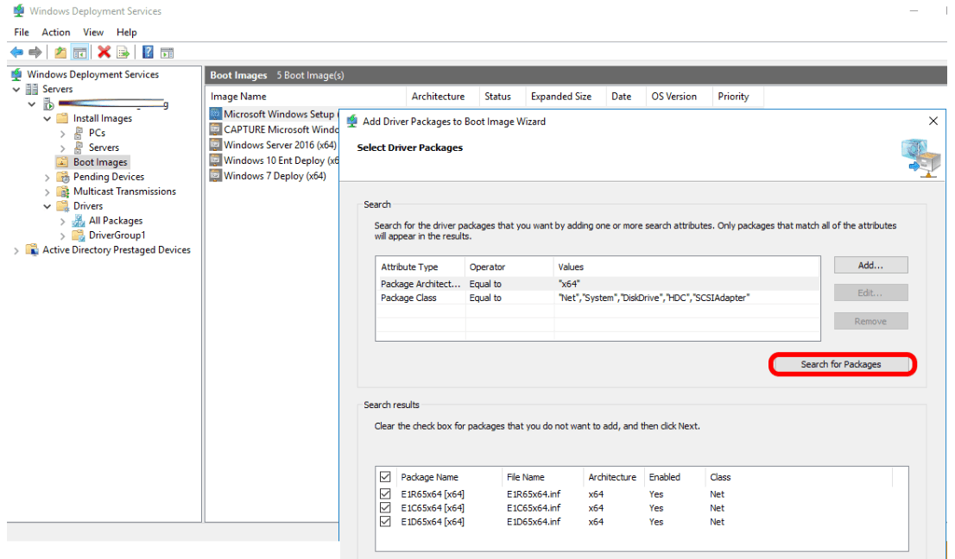This screenshot has width=955, height=559.
Task: Click the Show/Hide Action Pane icon
Action: coord(167,53)
